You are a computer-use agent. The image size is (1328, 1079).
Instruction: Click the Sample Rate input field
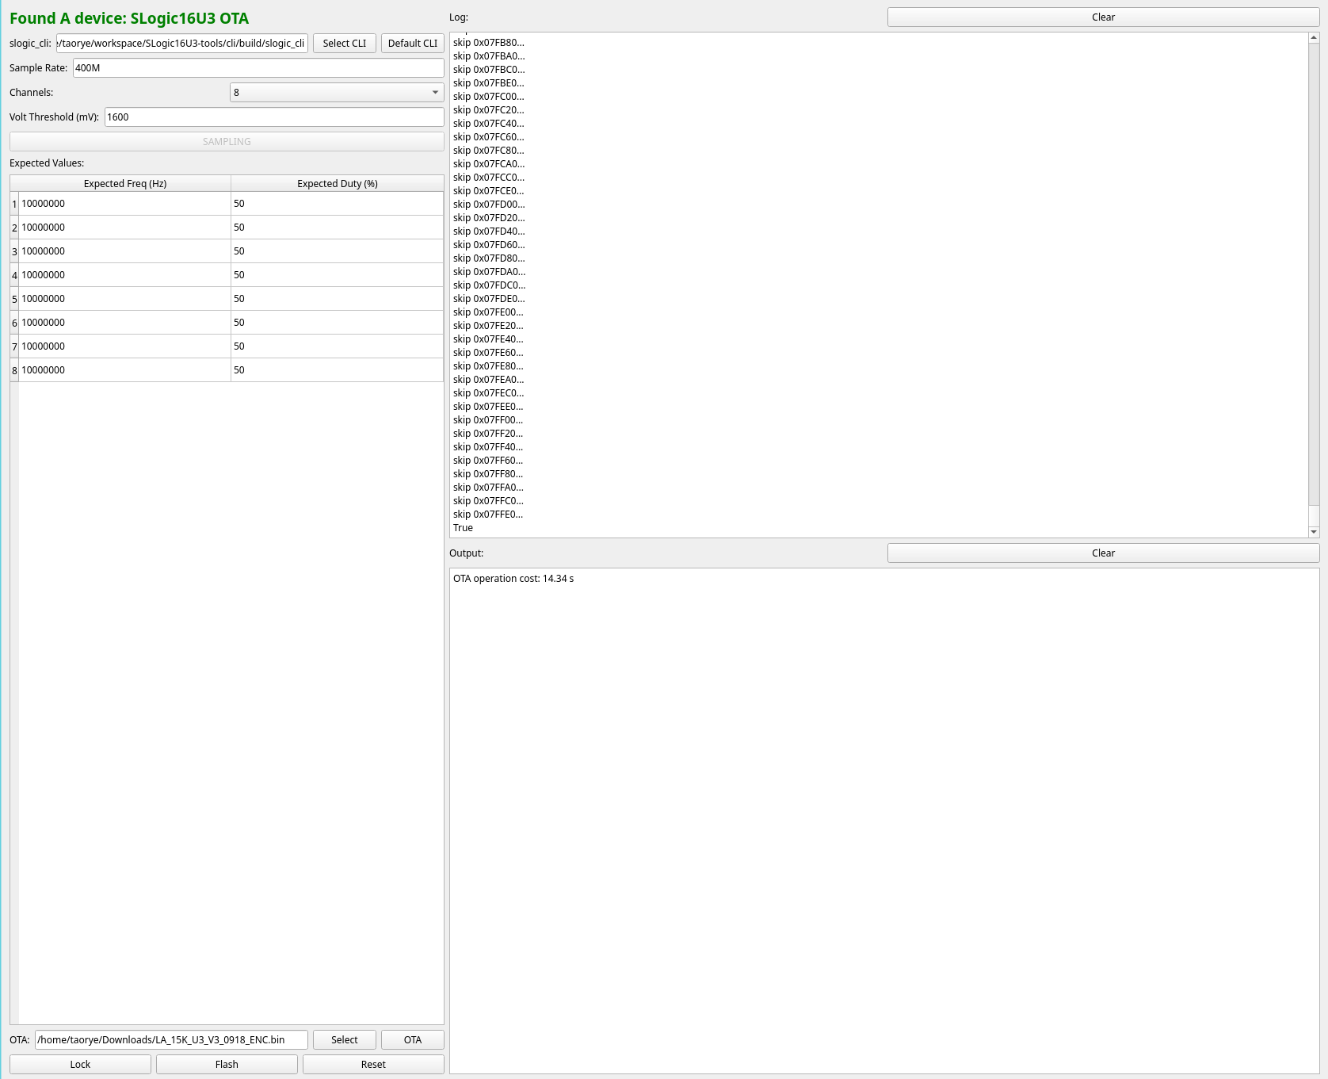click(x=258, y=68)
